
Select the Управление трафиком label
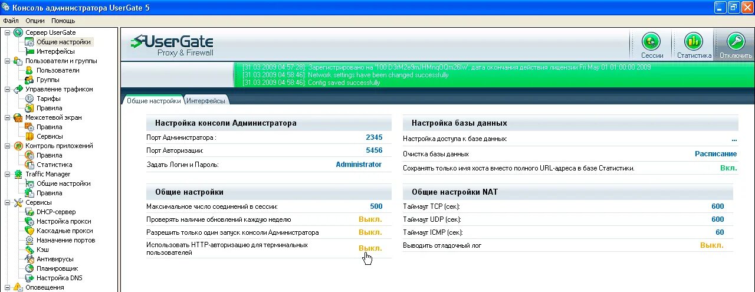coord(59,89)
